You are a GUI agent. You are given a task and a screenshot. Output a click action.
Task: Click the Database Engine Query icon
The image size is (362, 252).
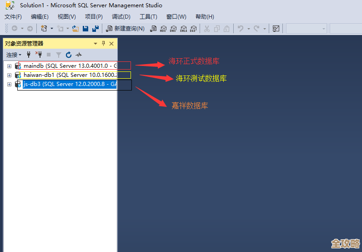(153, 28)
